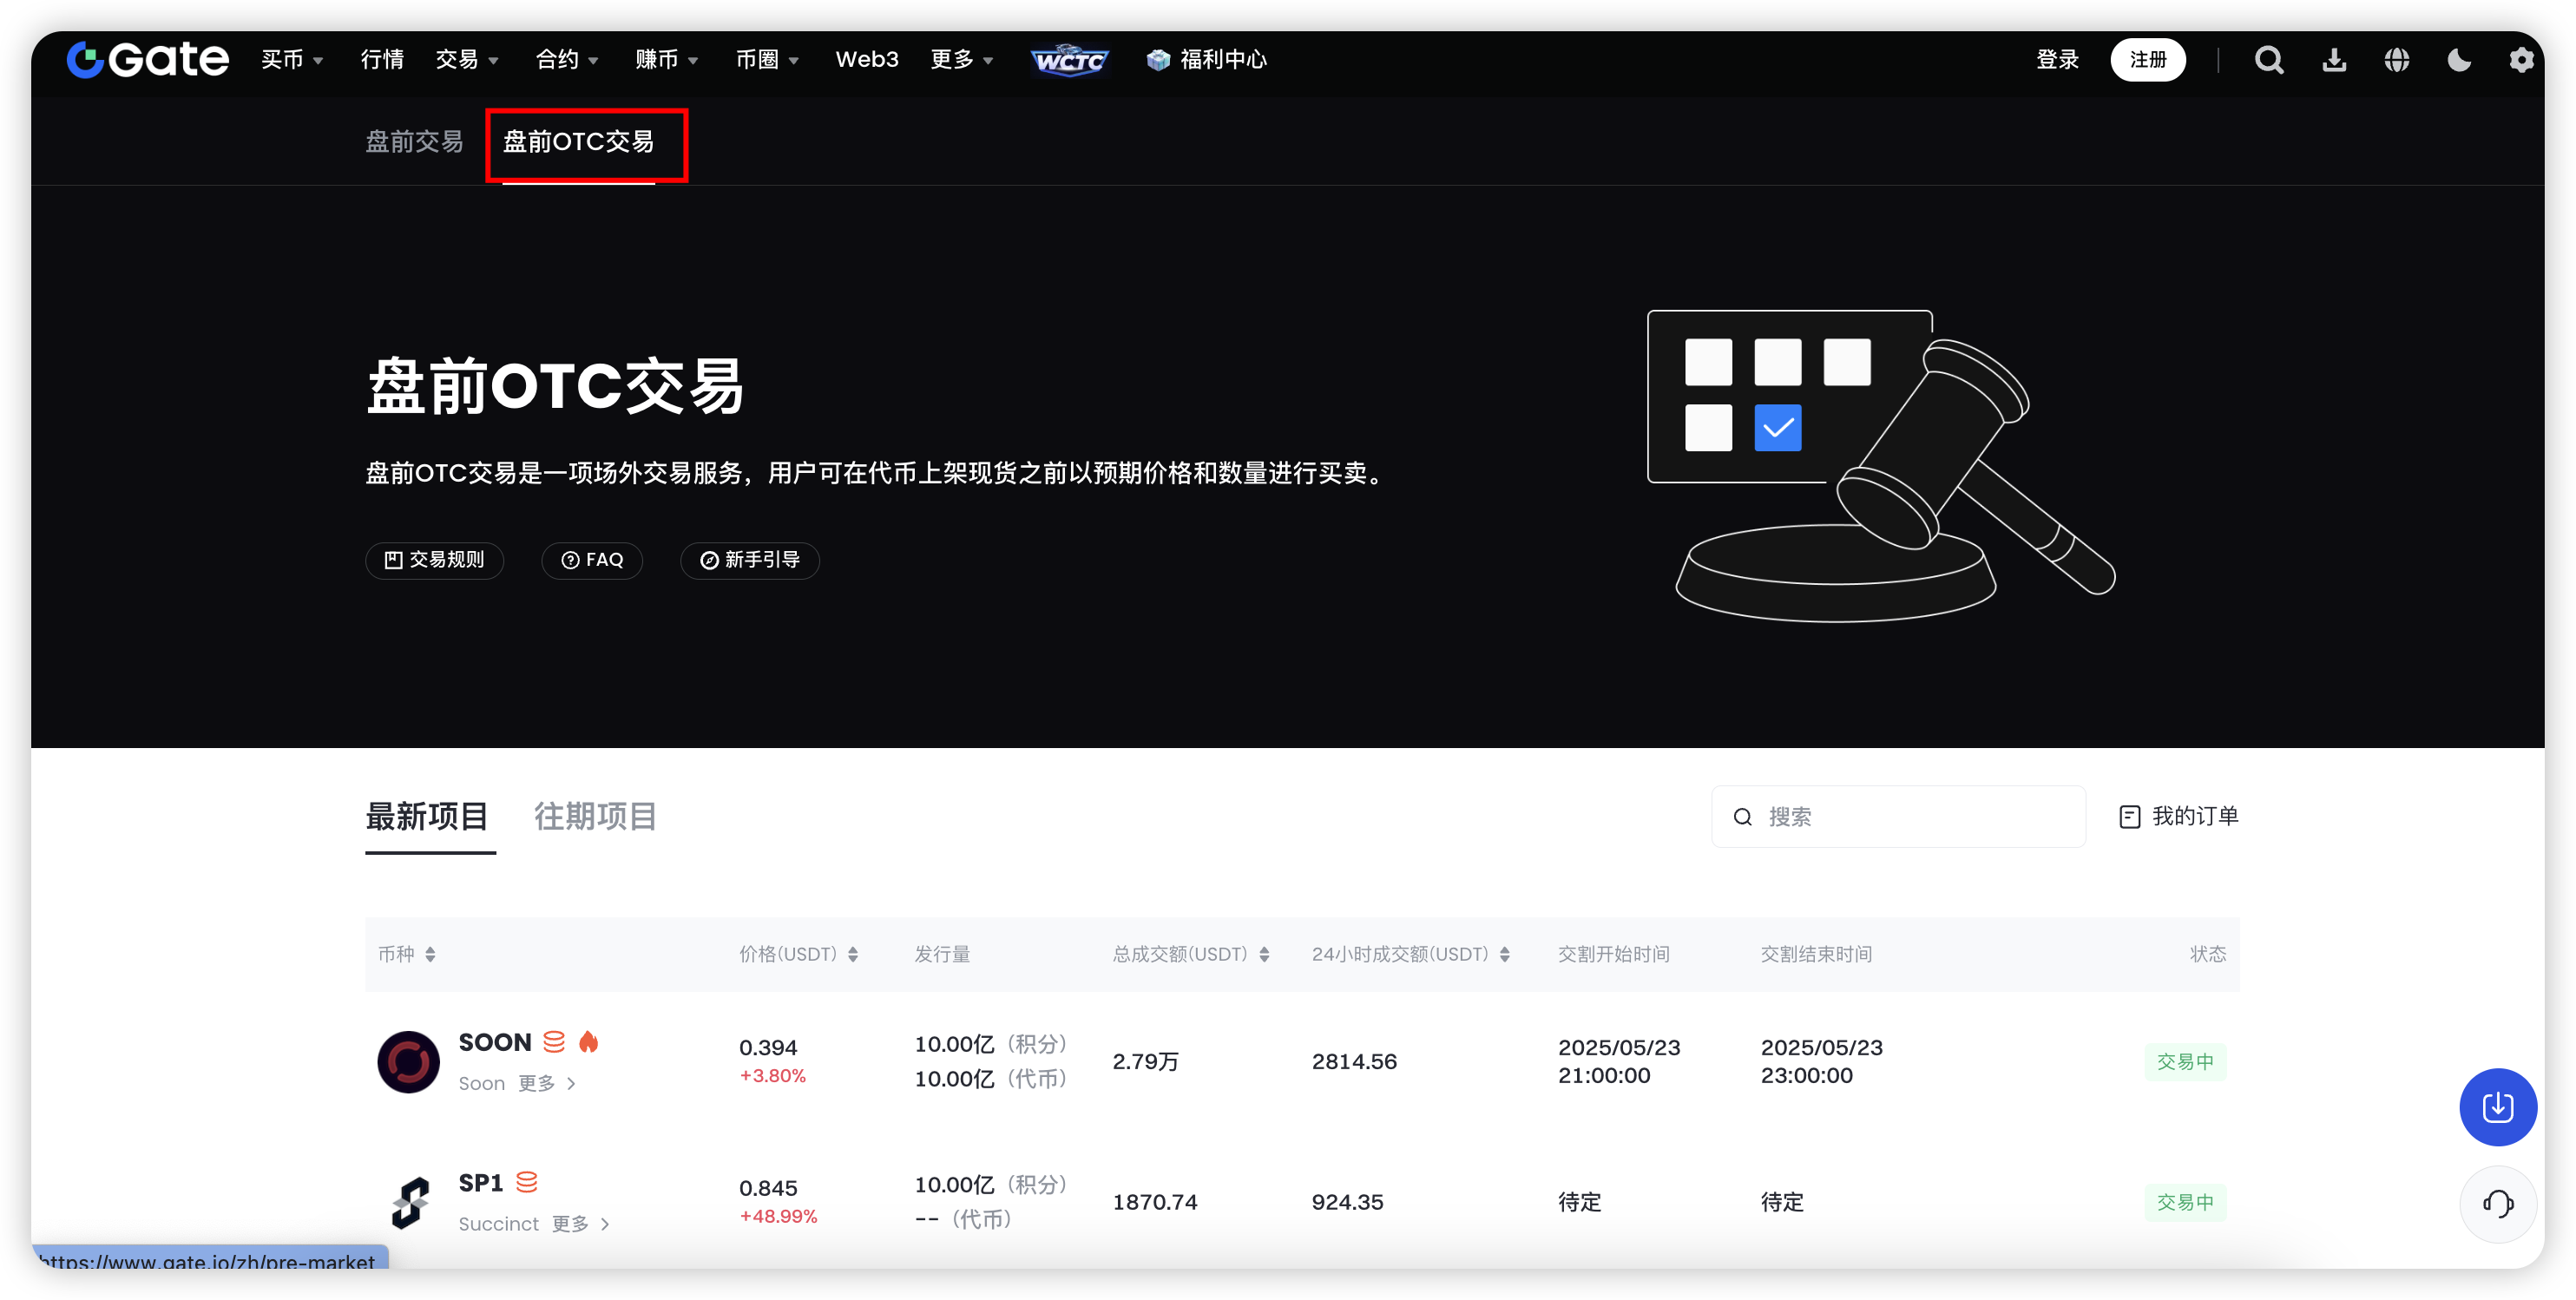Viewport: 2576px width, 1300px height.
Task: Click the globe language icon
Action: (2397, 60)
